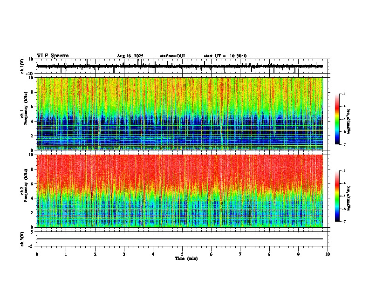Click the 'start UT = 16:30:0' label
Image resolution: width=369 pixels, height=285 pixels.
tap(225, 56)
